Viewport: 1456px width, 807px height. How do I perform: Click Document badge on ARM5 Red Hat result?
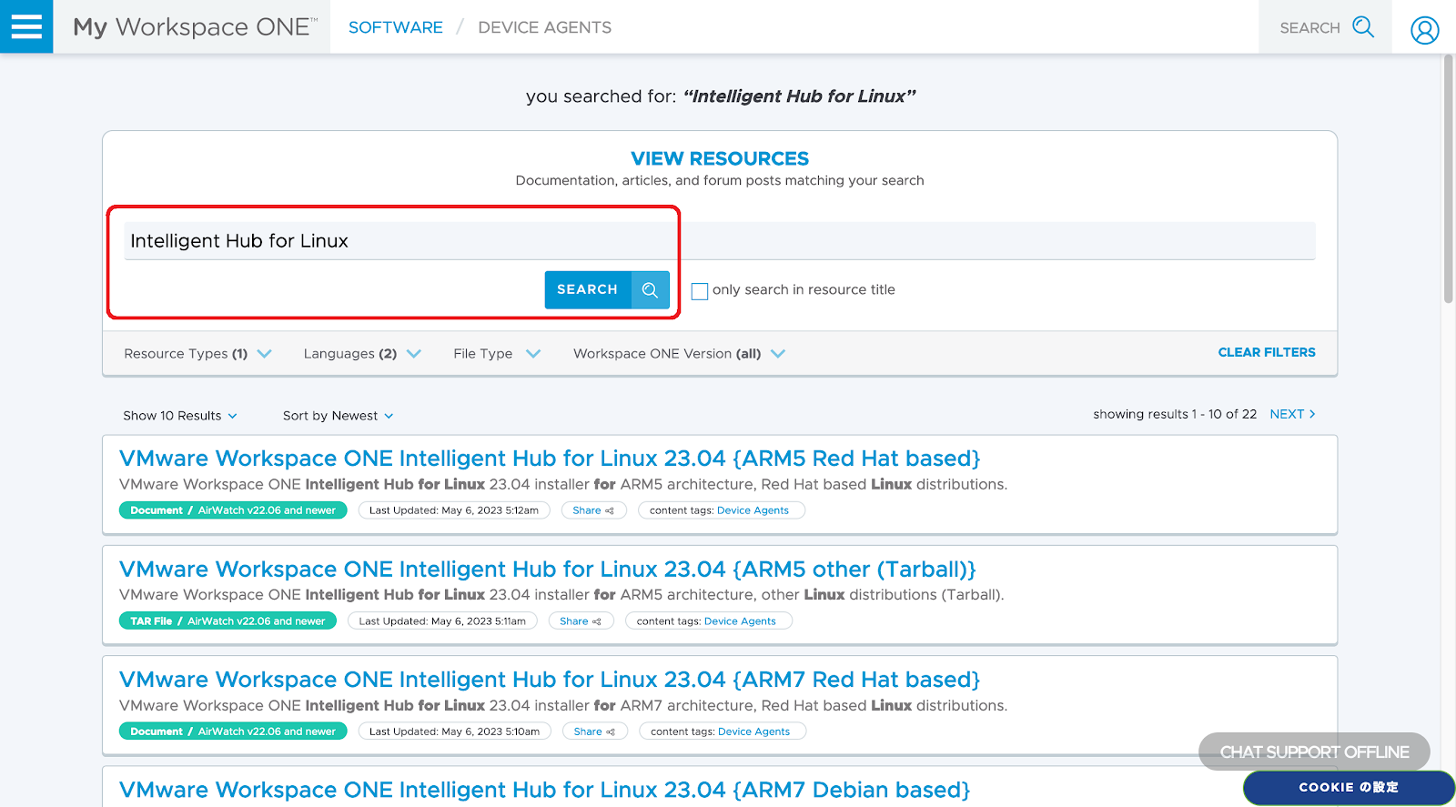[x=233, y=510]
